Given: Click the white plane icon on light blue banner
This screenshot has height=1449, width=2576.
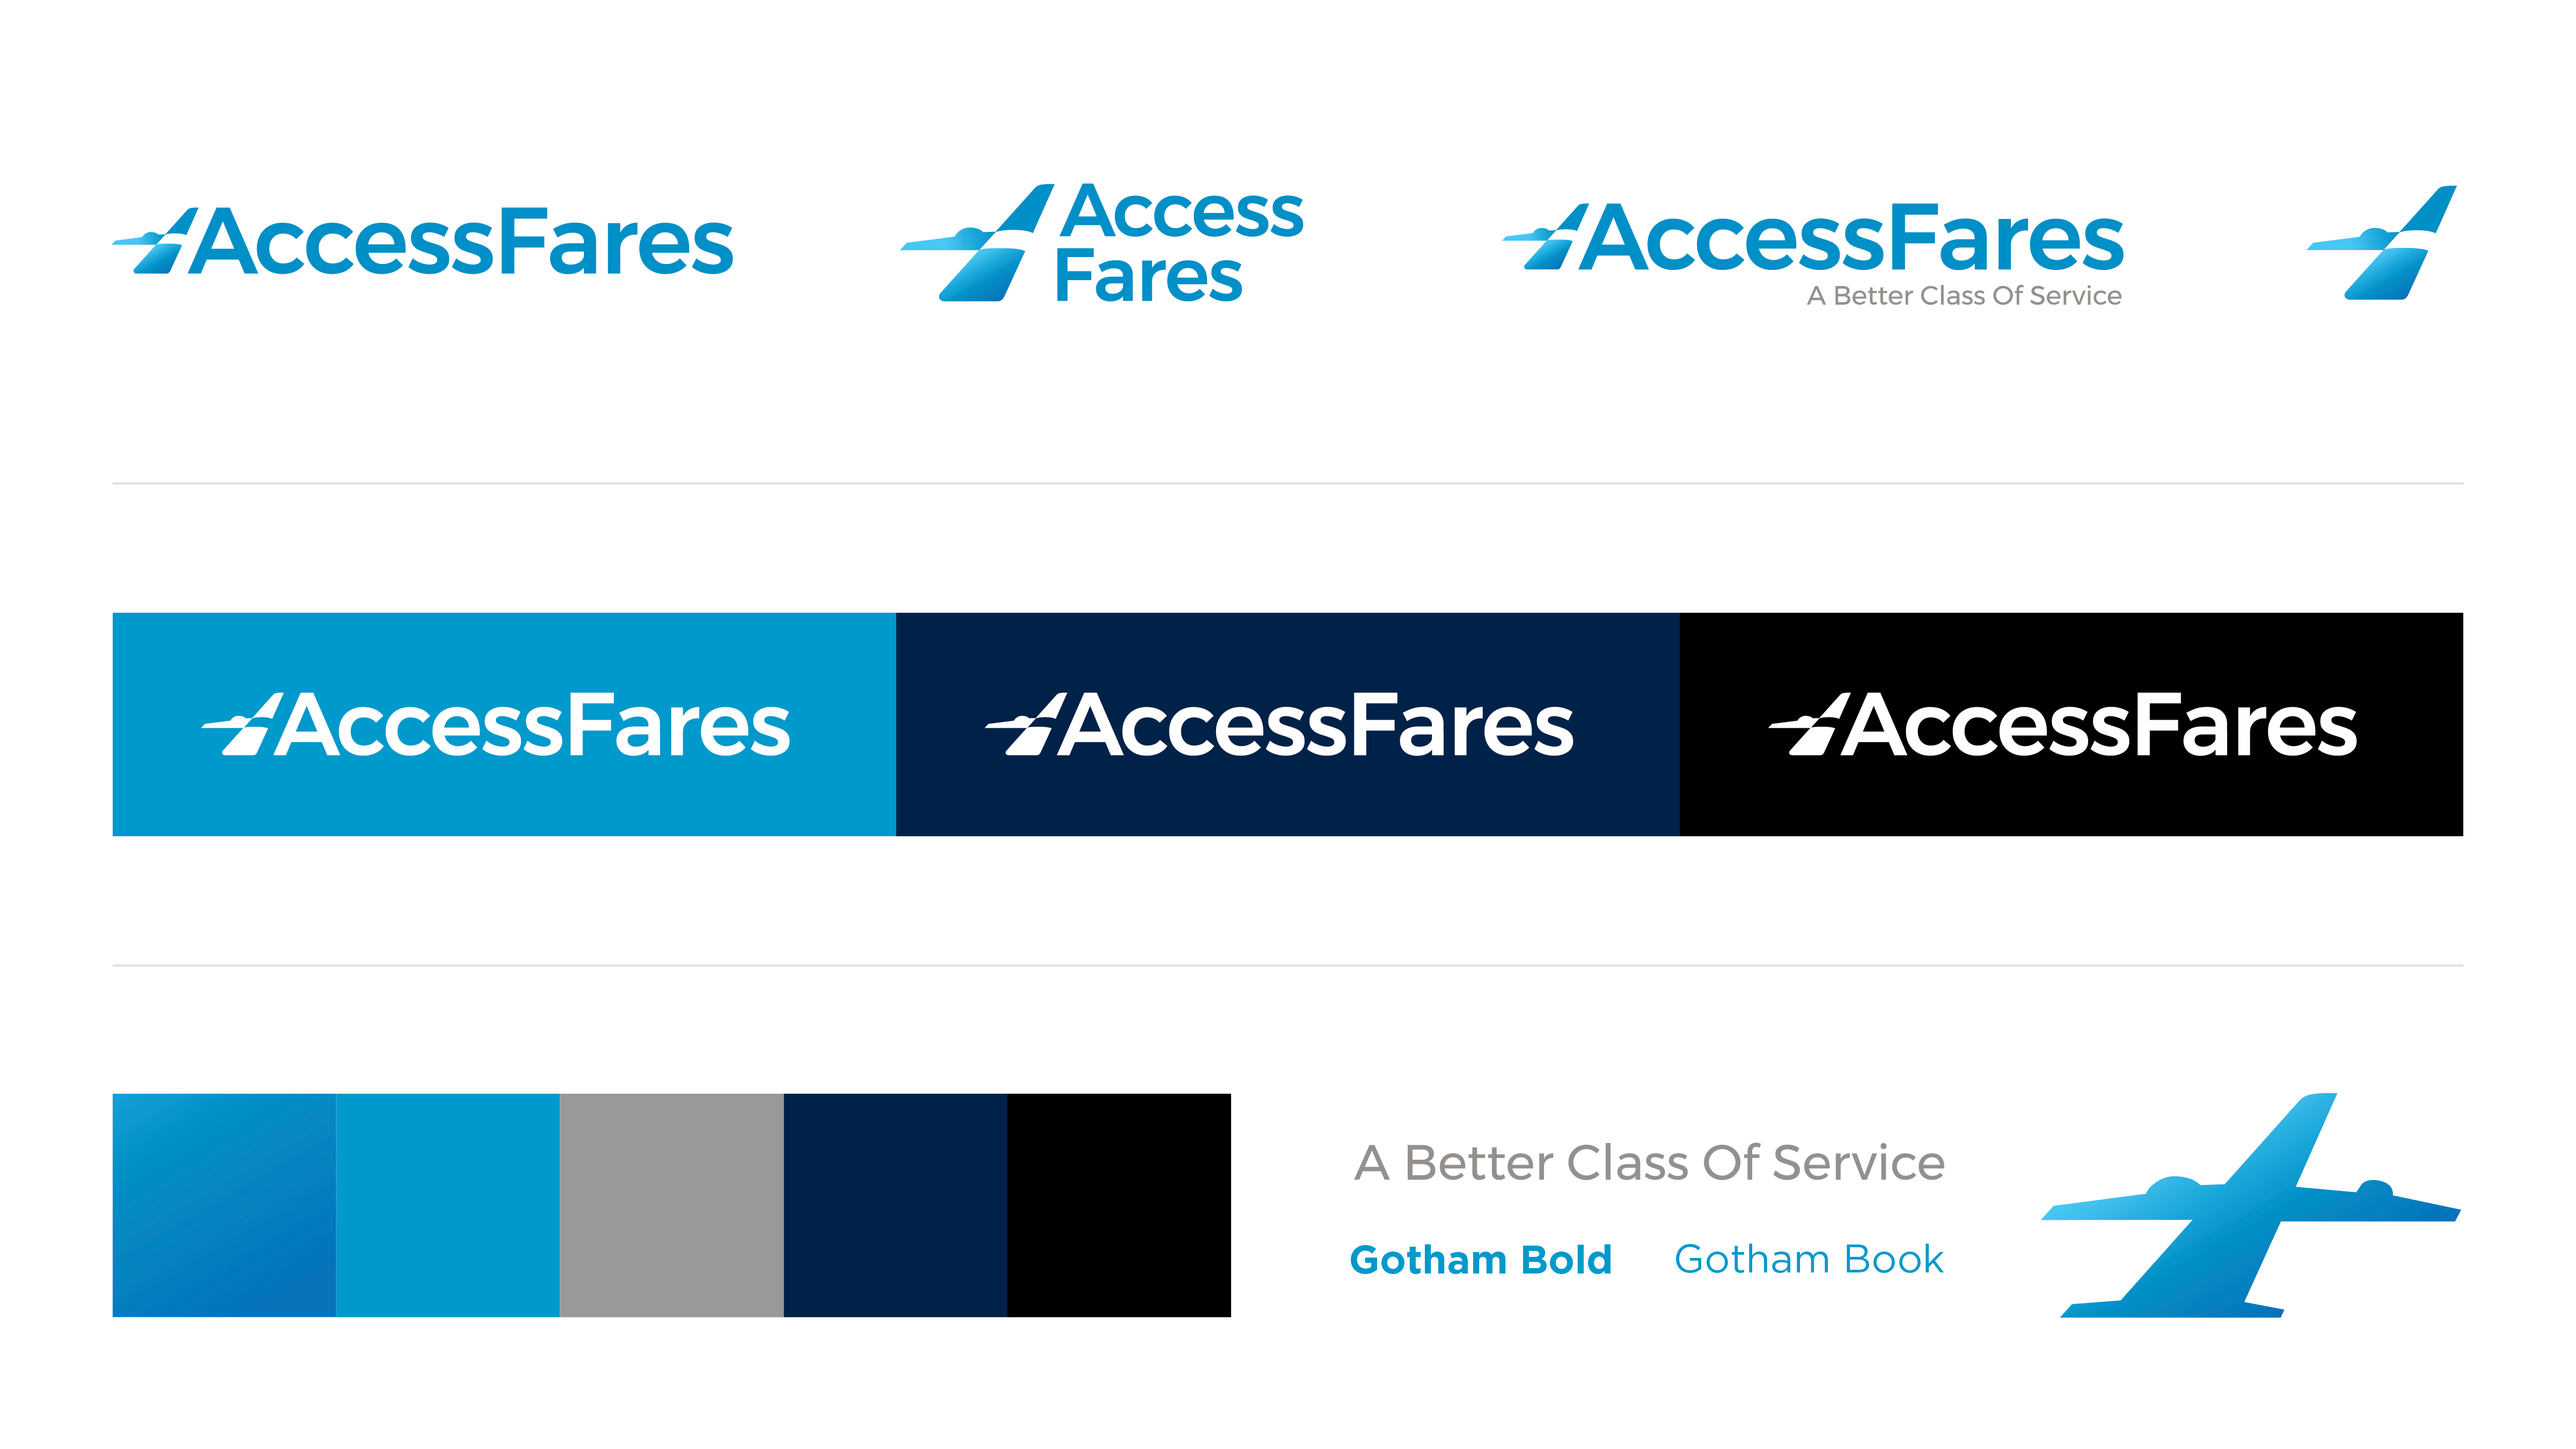Looking at the screenshot, I should click(x=245, y=725).
